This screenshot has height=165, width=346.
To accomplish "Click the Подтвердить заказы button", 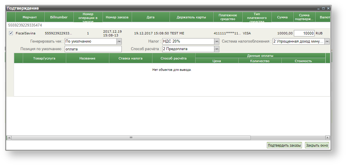I will (x=284, y=145).
